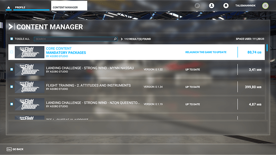Click 'UP TO DATE' status of MYNN Nassau row
The height and width of the screenshot is (155, 276).
tap(192, 70)
